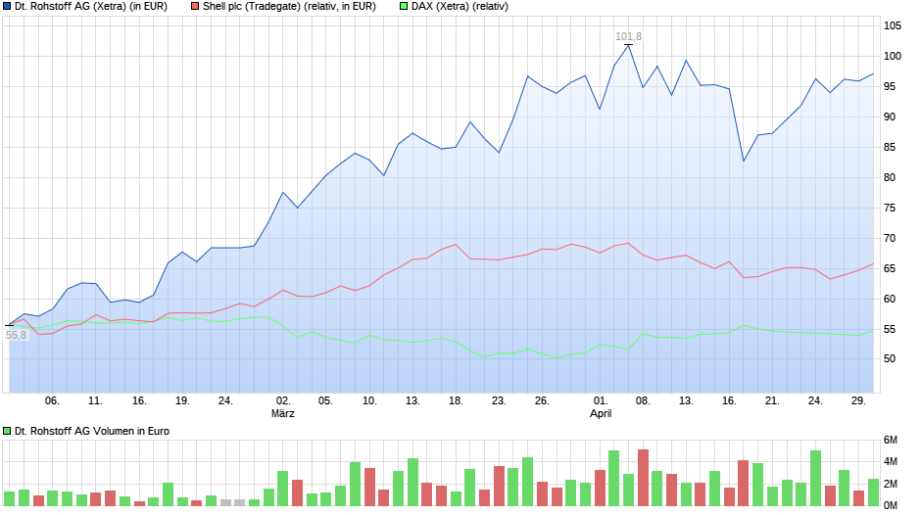This screenshot has height=515, width=921.
Task: Click the 29. date tick label
Action: coord(858,401)
